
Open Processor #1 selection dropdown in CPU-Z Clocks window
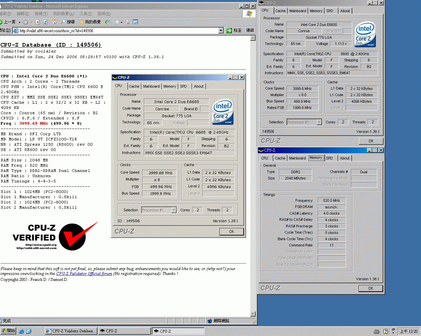(319, 122)
